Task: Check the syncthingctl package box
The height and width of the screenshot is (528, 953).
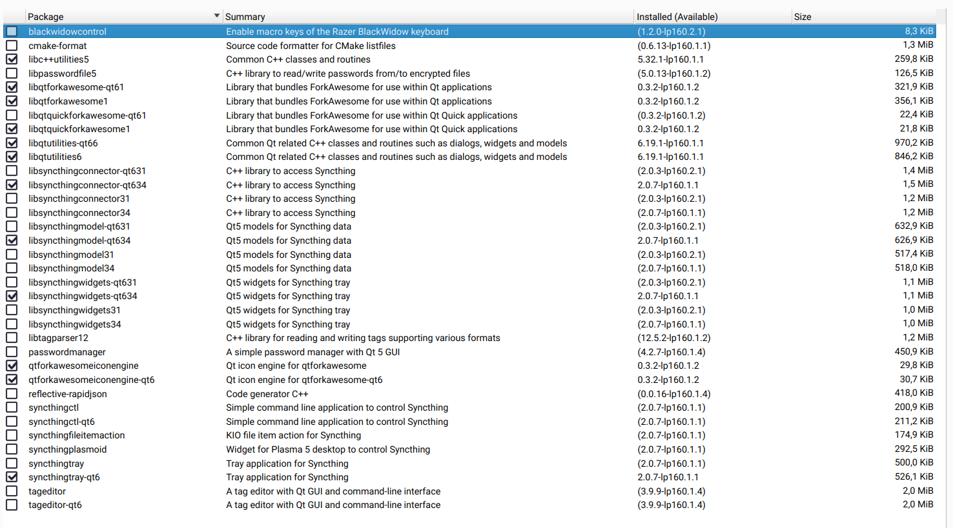Action: [12, 407]
